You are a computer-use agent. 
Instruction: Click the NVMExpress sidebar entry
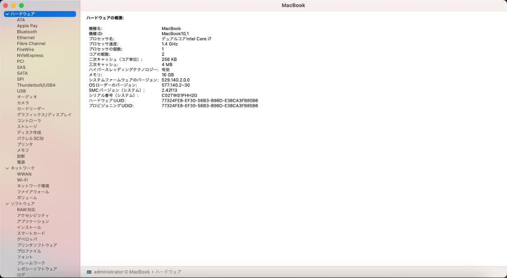(x=30, y=55)
